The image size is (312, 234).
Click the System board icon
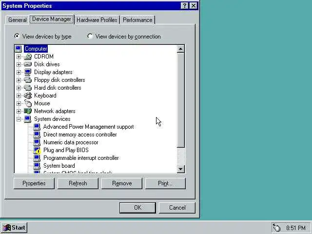(x=37, y=166)
